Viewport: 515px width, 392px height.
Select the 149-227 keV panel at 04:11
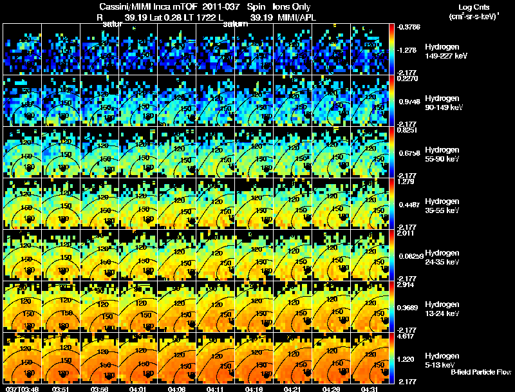click(x=215, y=50)
